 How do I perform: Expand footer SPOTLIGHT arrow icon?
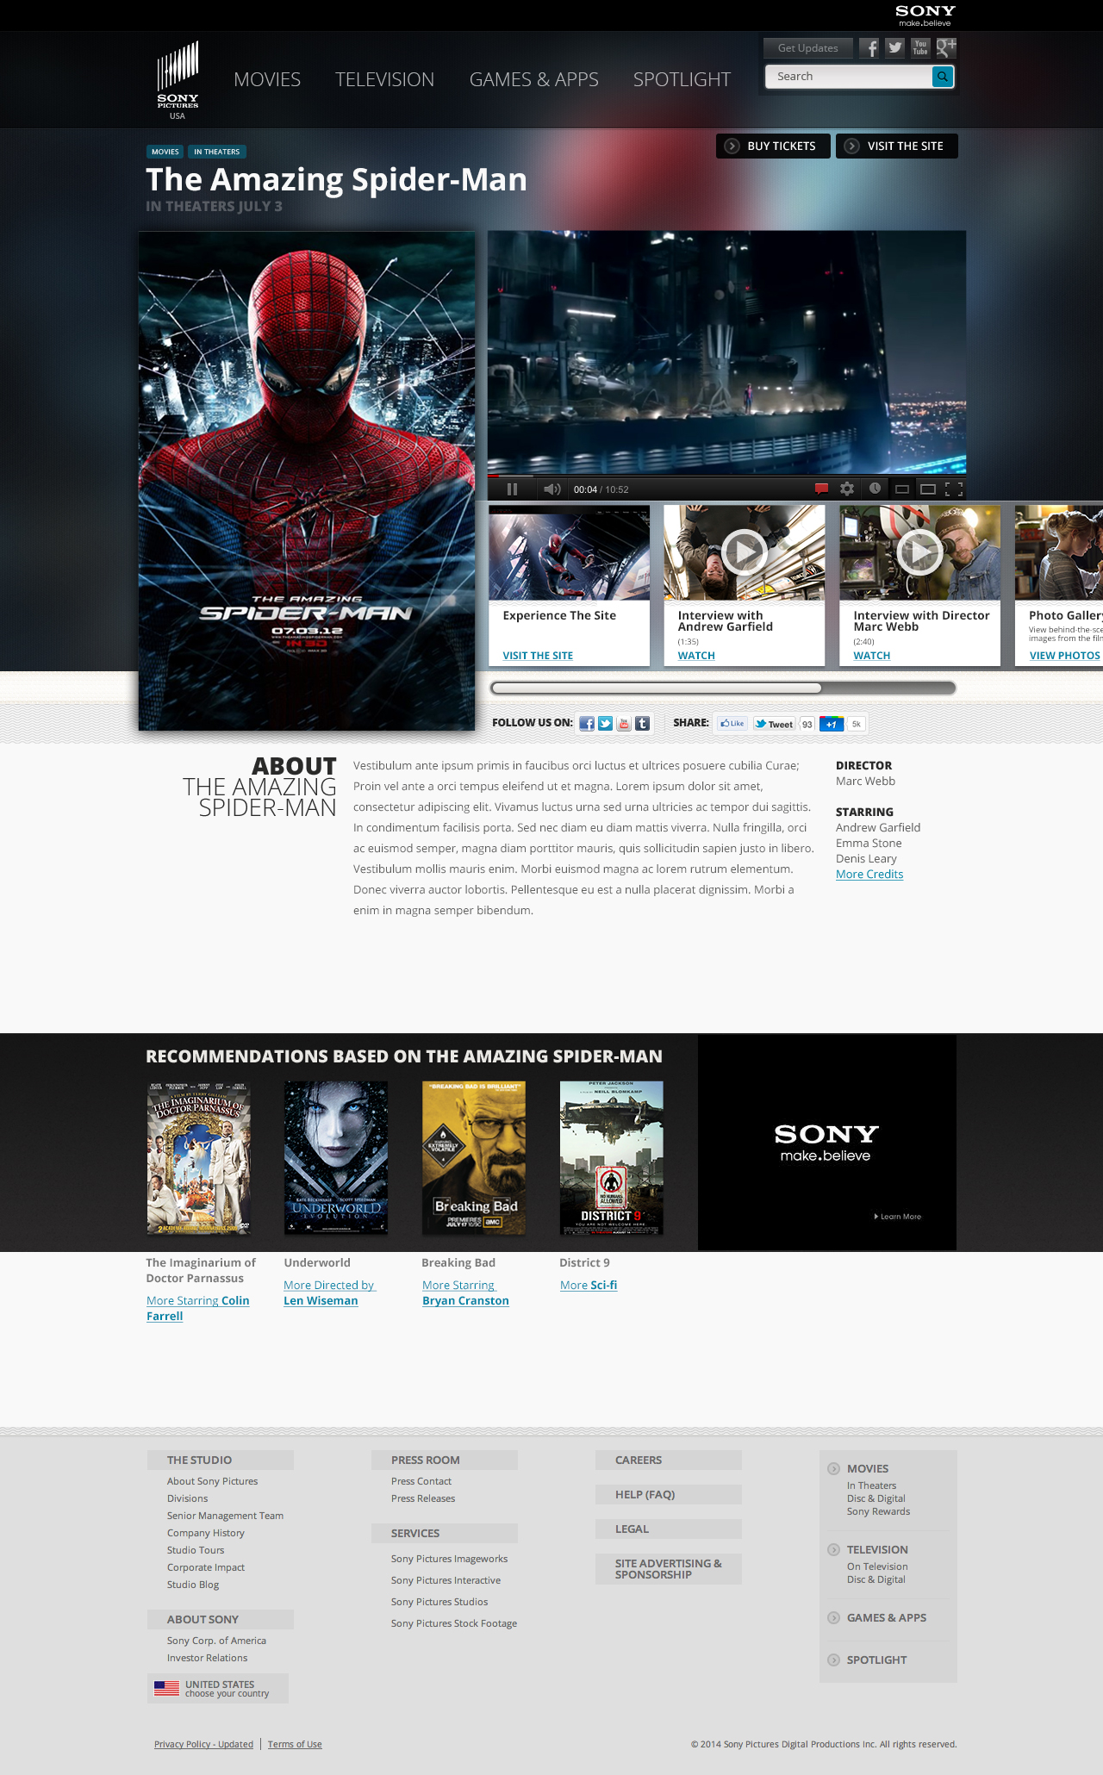tap(833, 1660)
